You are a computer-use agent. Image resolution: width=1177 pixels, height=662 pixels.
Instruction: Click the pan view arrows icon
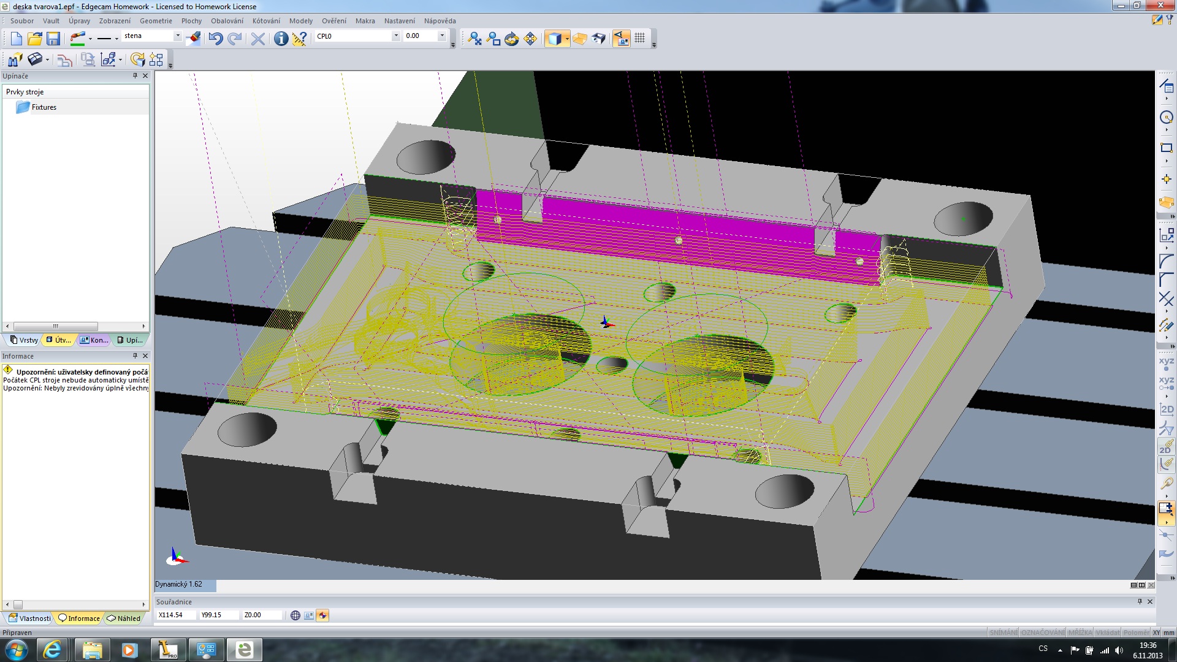pos(530,39)
